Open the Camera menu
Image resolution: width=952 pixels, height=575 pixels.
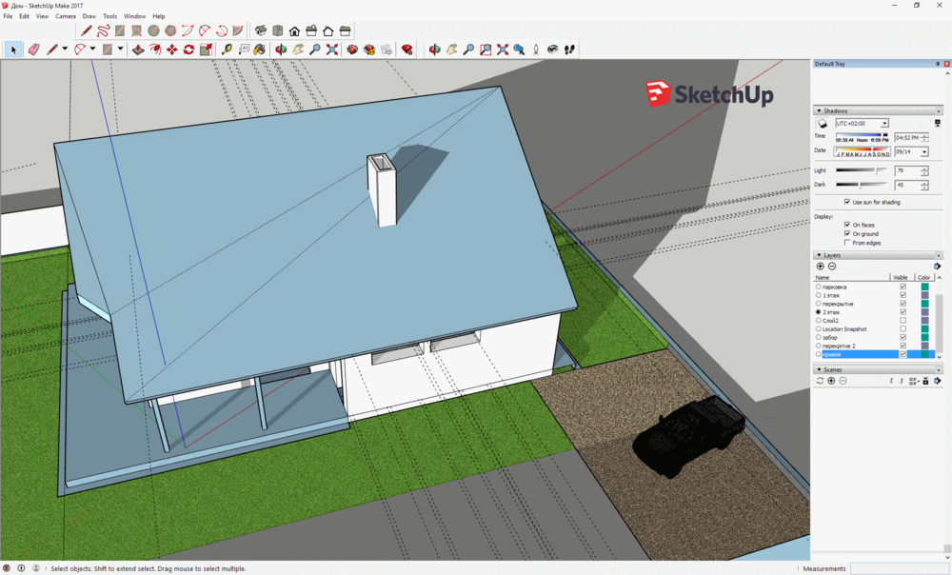[x=66, y=16]
